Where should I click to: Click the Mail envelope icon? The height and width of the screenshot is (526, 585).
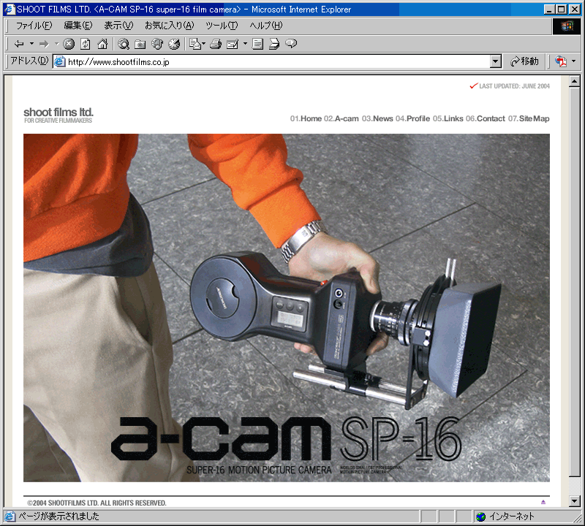[196, 44]
